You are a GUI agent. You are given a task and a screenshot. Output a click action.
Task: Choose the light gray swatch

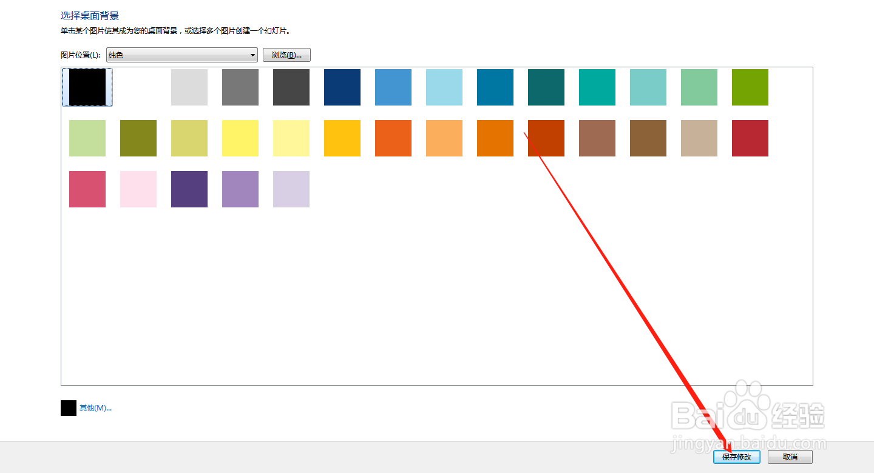pyautogui.click(x=189, y=87)
